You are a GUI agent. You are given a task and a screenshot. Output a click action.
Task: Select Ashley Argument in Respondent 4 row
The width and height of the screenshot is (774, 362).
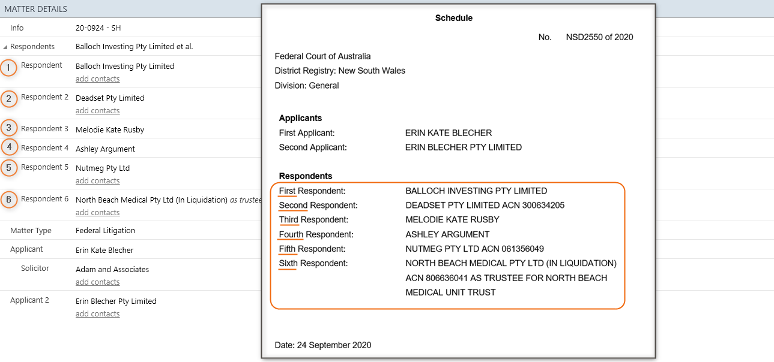(x=105, y=149)
